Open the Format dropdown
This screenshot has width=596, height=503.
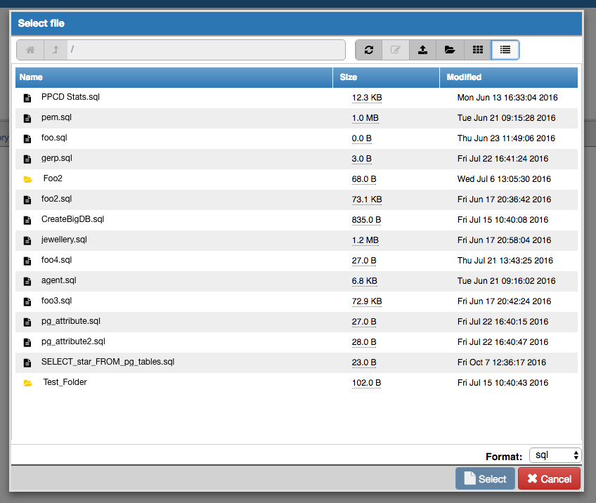(x=555, y=455)
